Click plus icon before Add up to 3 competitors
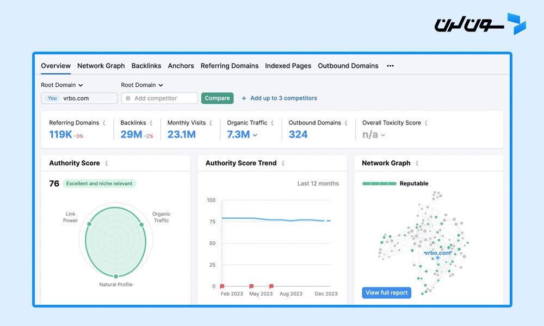This screenshot has width=544, height=326. [x=244, y=98]
